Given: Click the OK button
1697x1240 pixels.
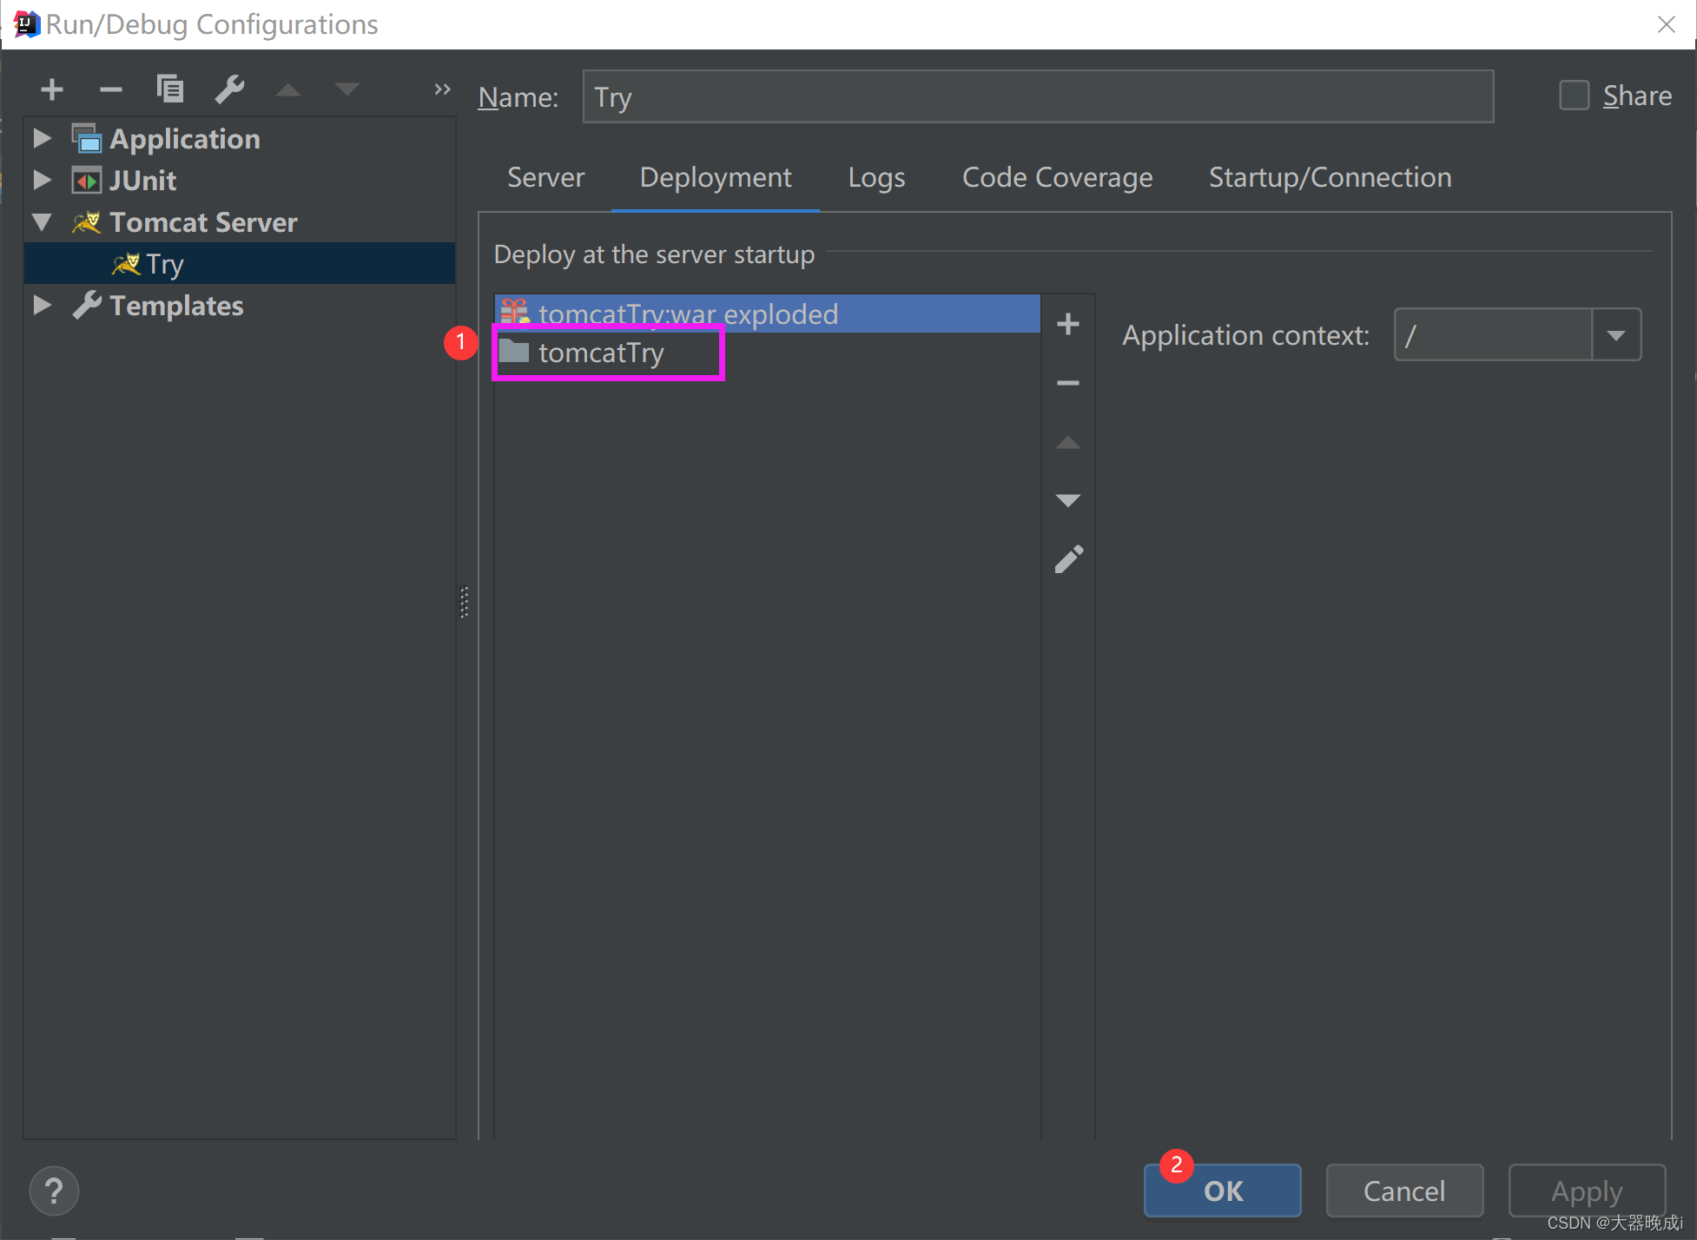Looking at the screenshot, I should coord(1222,1191).
